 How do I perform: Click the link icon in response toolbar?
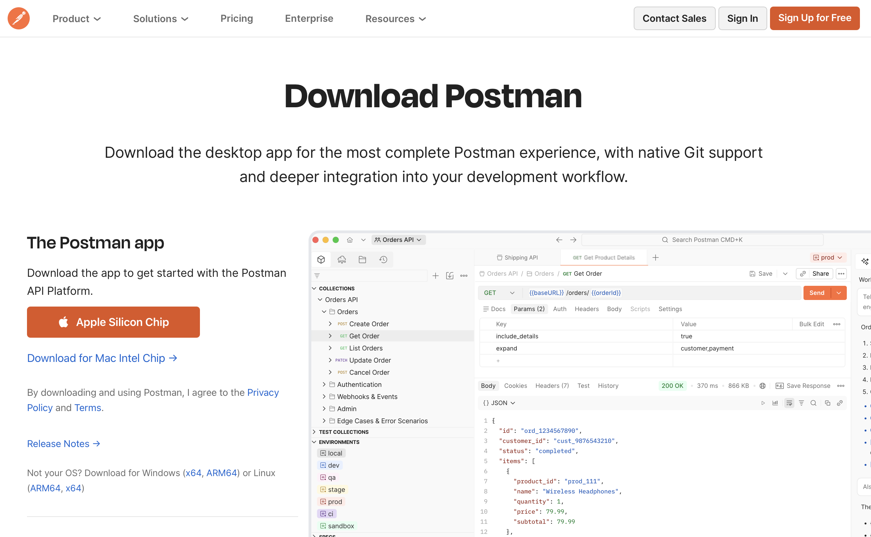840,403
